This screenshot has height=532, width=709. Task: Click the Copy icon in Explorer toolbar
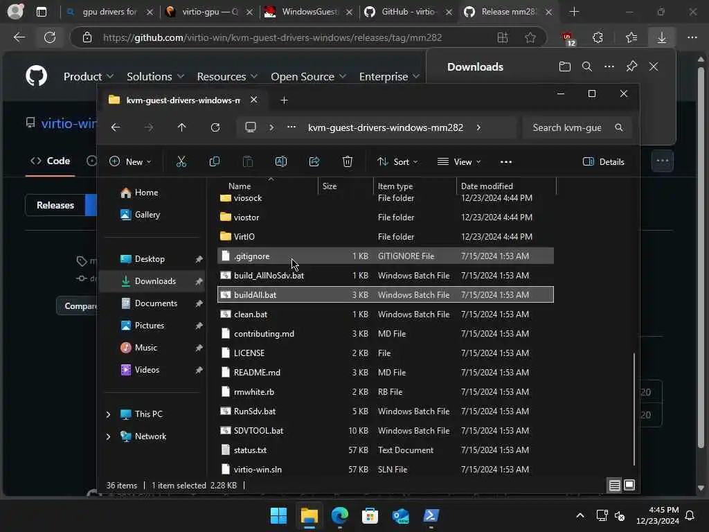(x=215, y=161)
